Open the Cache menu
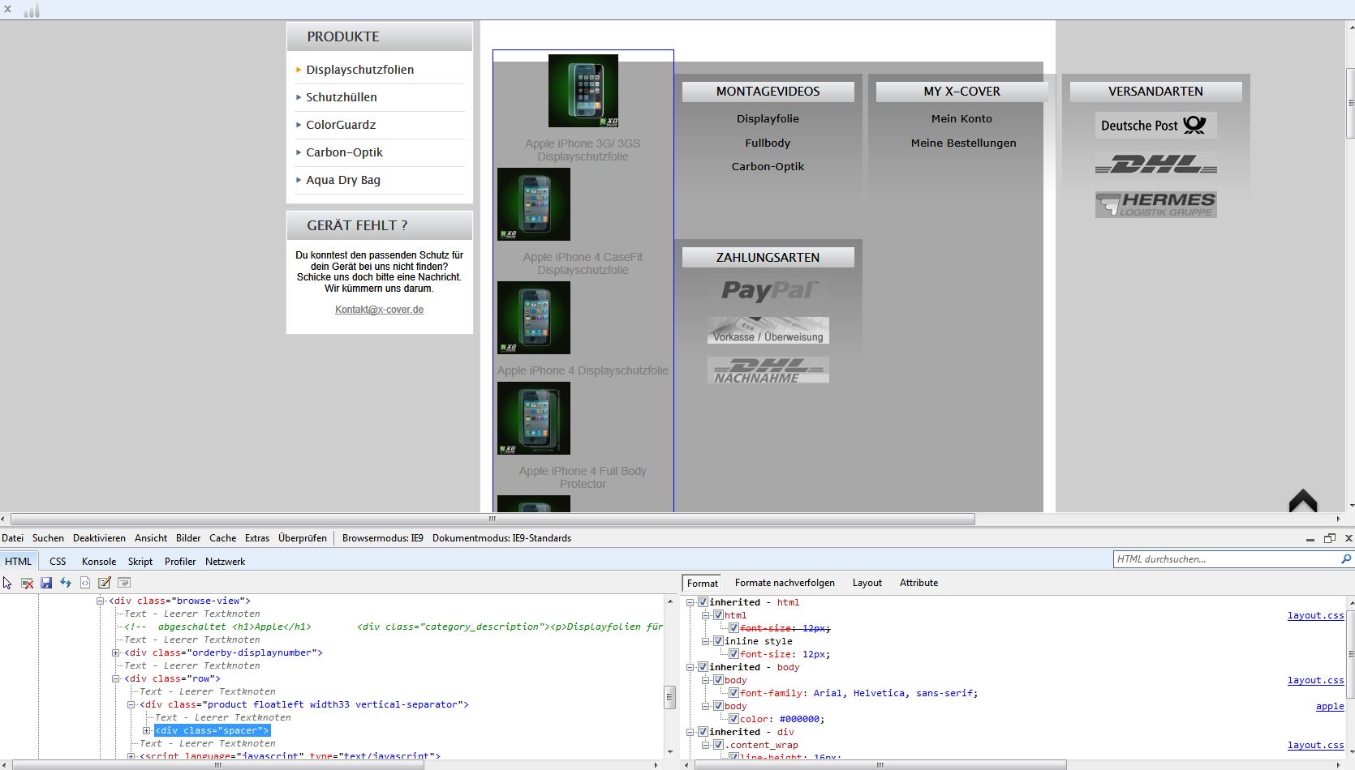The width and height of the screenshot is (1355, 770). coord(222,538)
